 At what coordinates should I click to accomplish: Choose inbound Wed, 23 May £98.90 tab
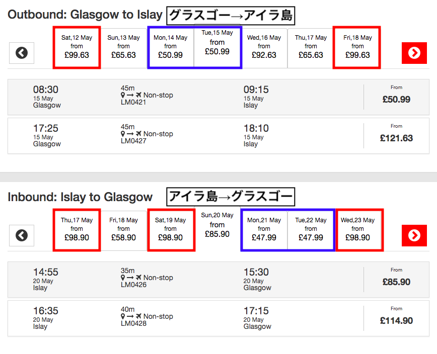tap(357, 229)
